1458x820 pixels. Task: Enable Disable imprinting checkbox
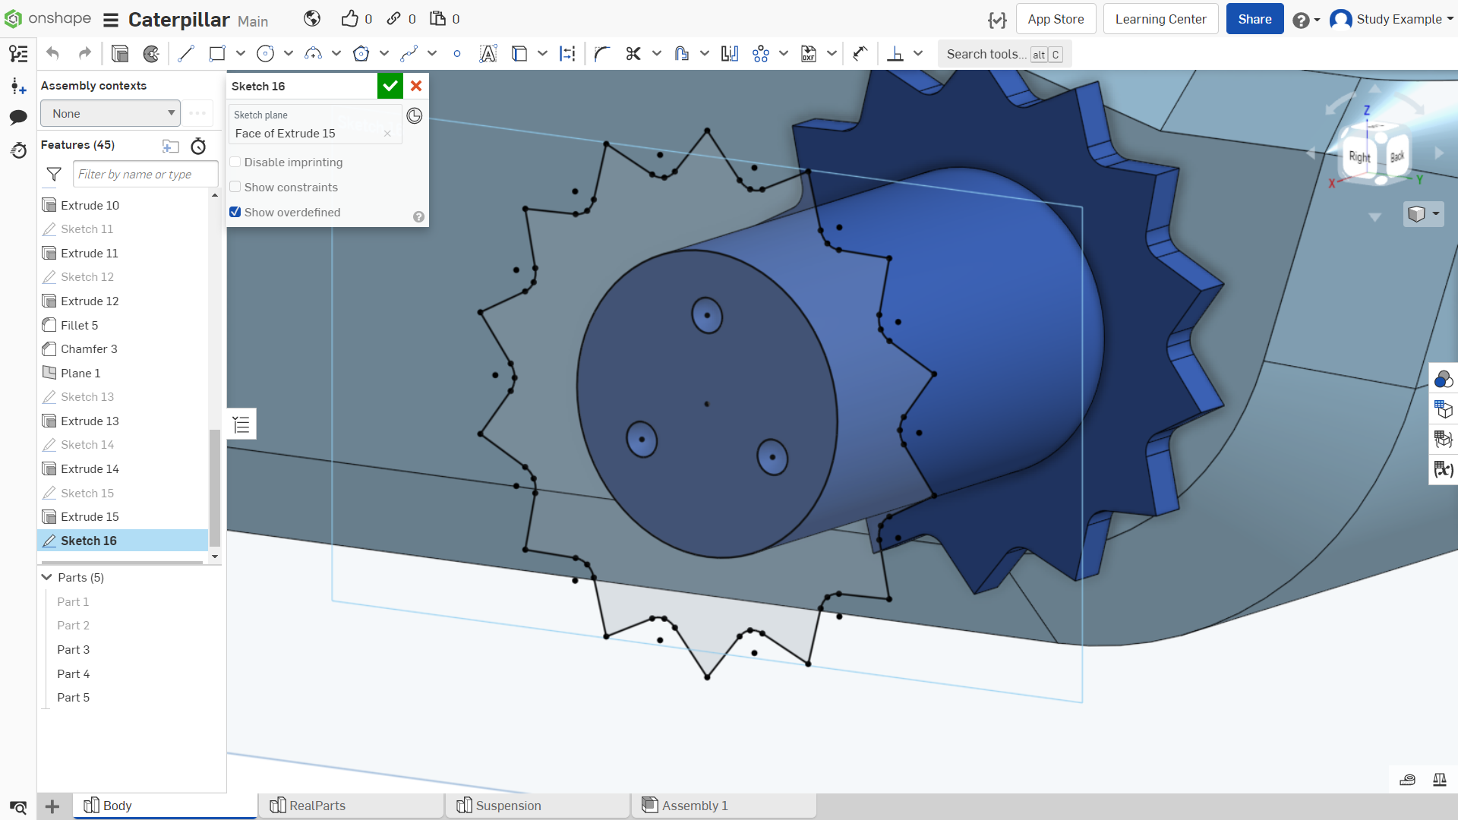pyautogui.click(x=235, y=162)
